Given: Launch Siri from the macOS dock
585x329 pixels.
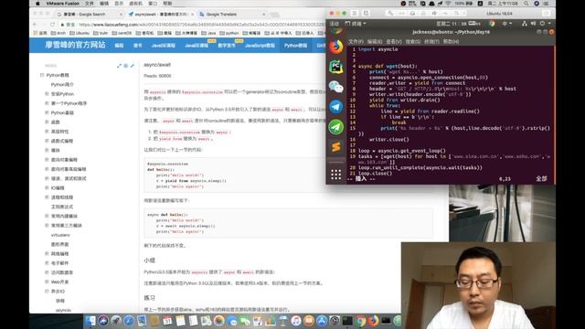Looking at the screenshot, I should [103, 321].
